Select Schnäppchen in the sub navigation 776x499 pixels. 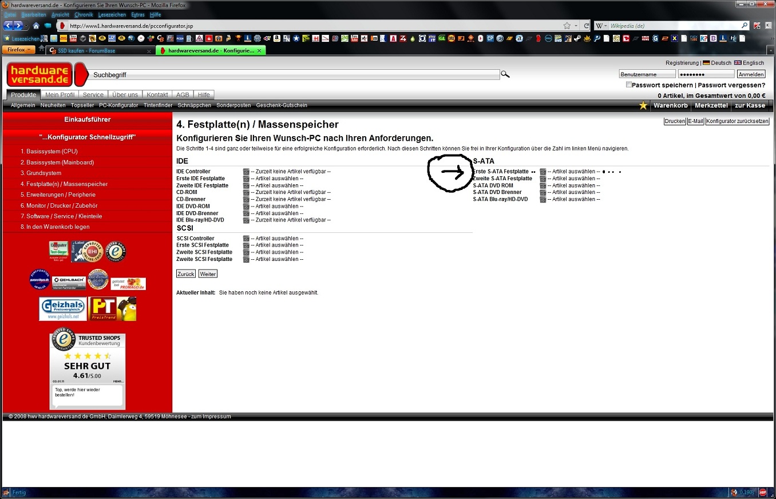pyautogui.click(x=194, y=105)
